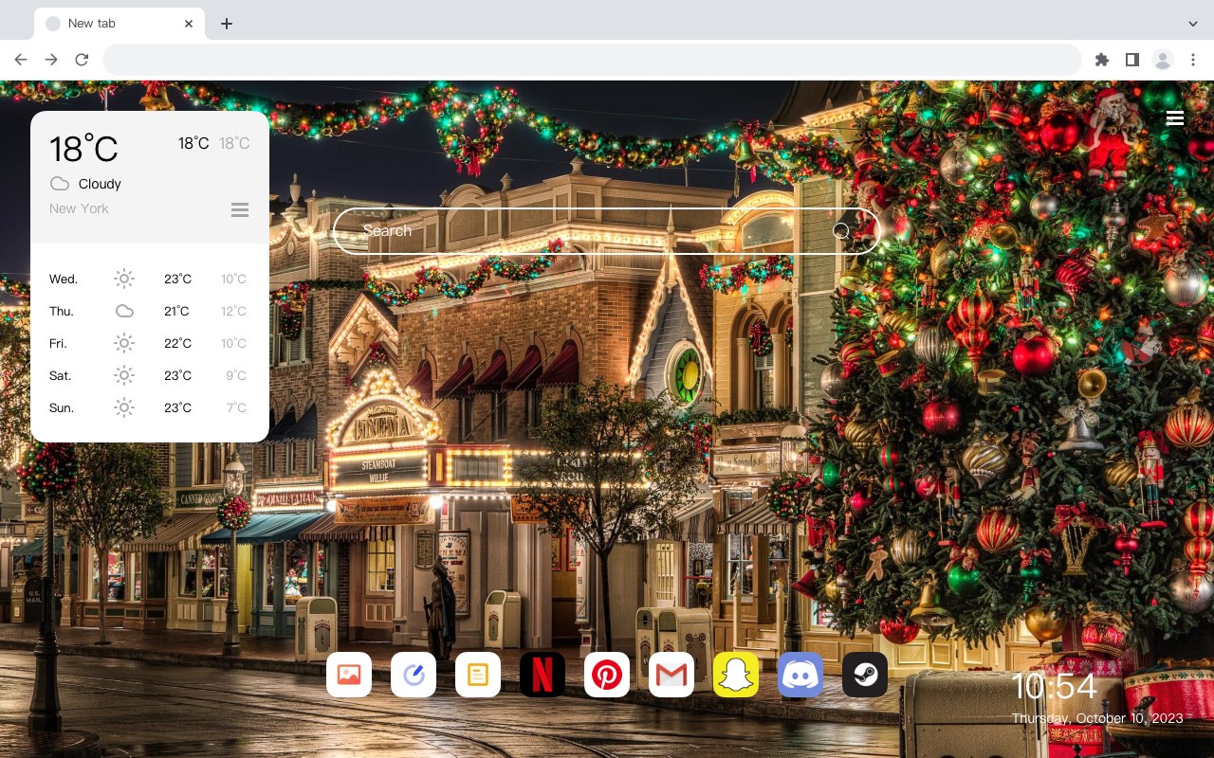This screenshot has width=1214, height=758.
Task: Toggle the browser side panel icon
Action: pos(1131,60)
